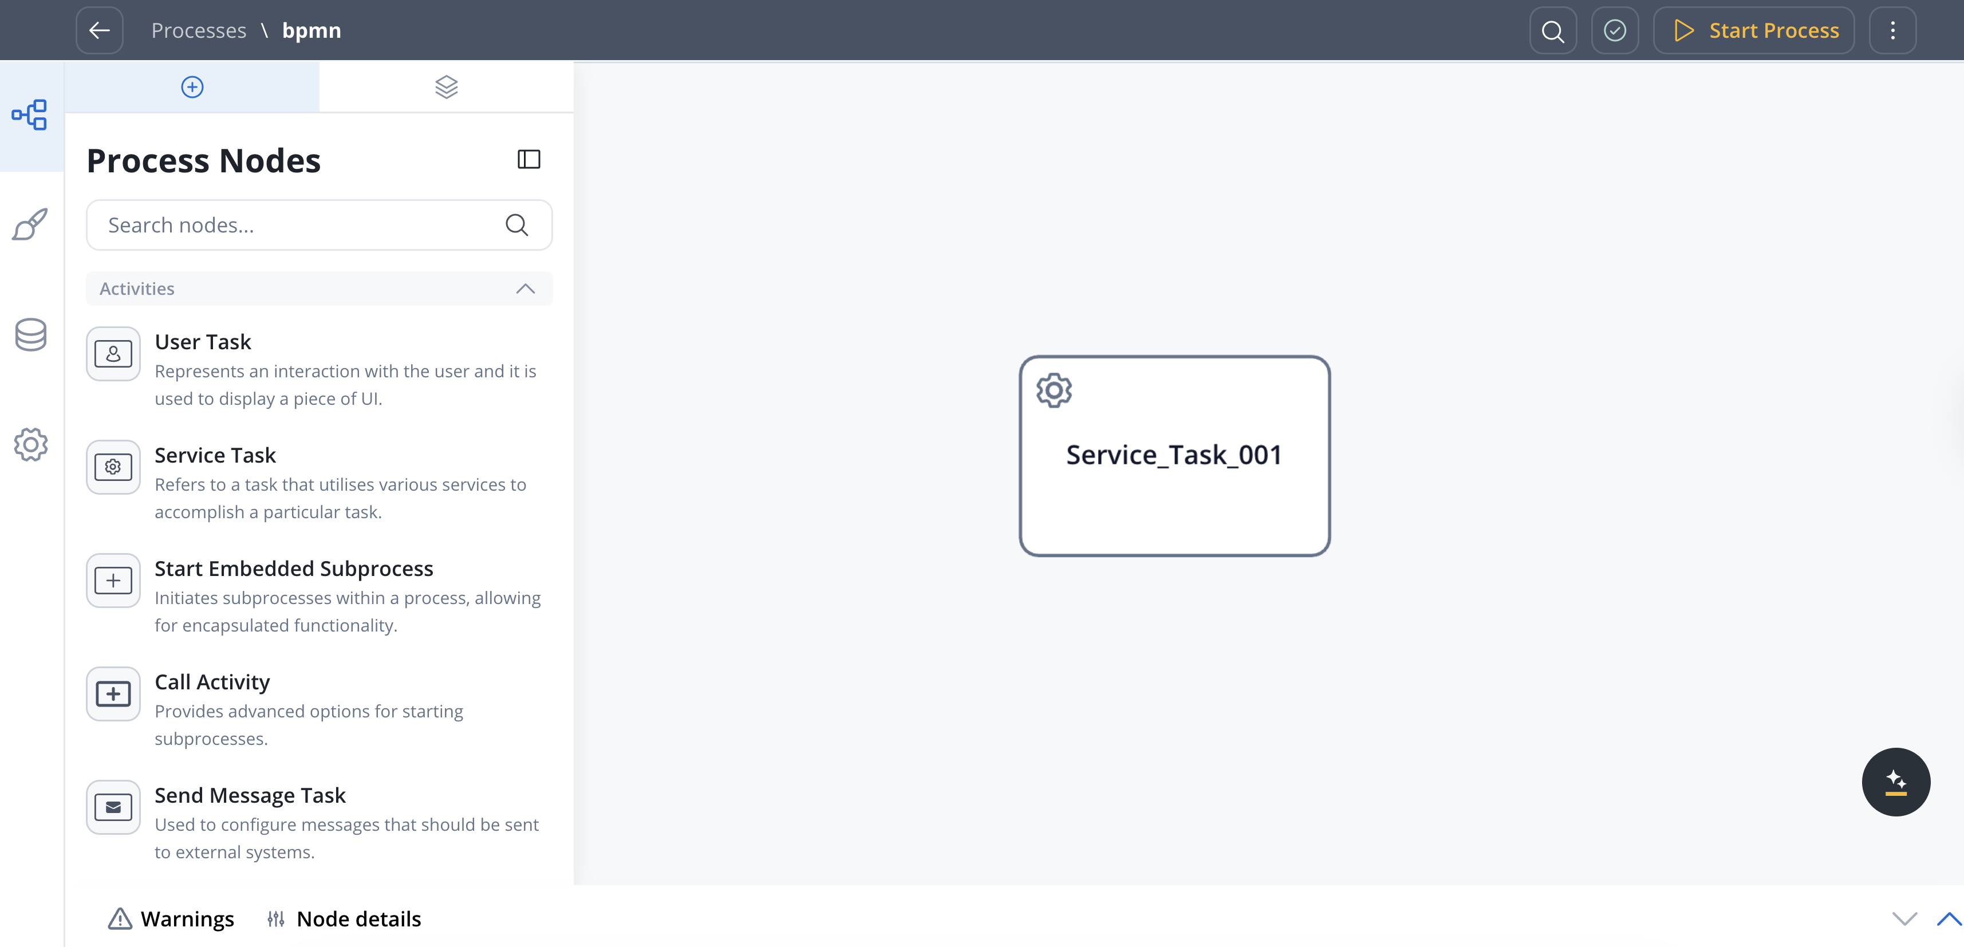Click the Search nodes input field
This screenshot has height=947, width=1964.
(x=301, y=225)
